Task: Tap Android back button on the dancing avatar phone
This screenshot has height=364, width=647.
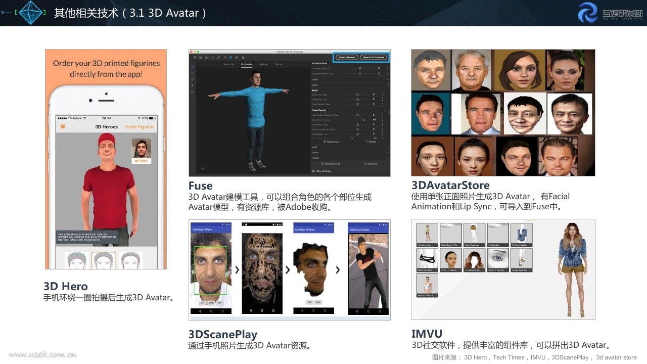Action: (x=357, y=311)
